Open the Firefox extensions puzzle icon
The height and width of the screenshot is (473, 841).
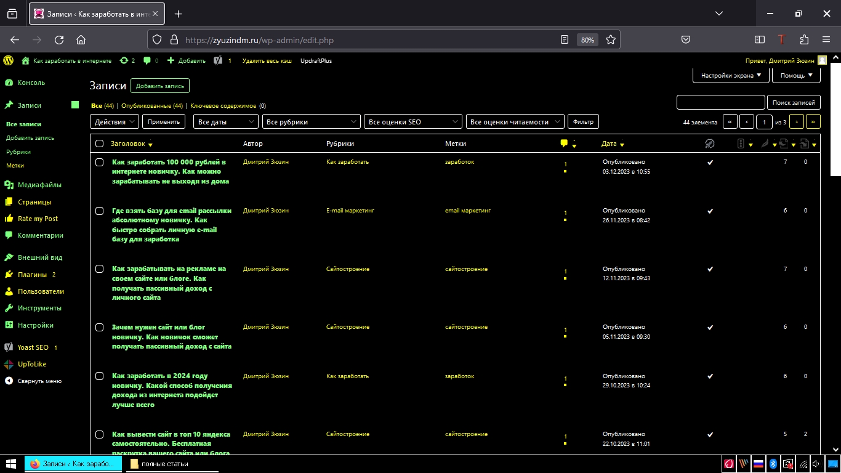click(804, 39)
